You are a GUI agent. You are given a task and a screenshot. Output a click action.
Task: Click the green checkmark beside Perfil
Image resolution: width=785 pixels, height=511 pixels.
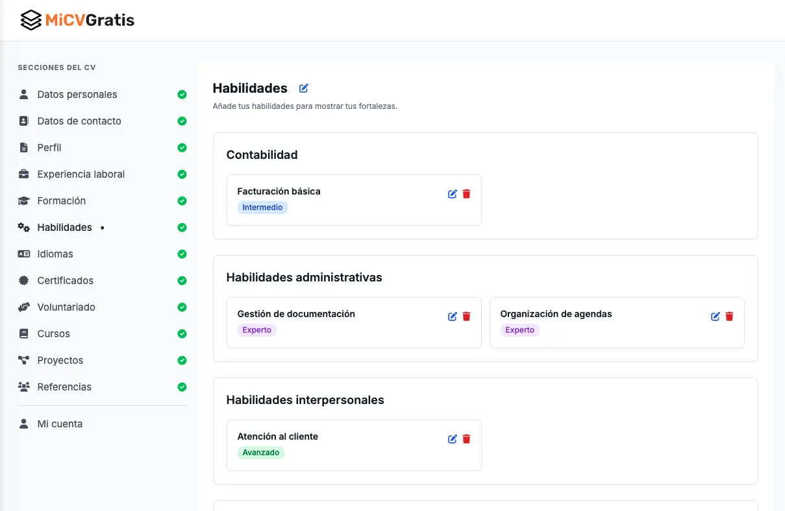[x=182, y=147]
